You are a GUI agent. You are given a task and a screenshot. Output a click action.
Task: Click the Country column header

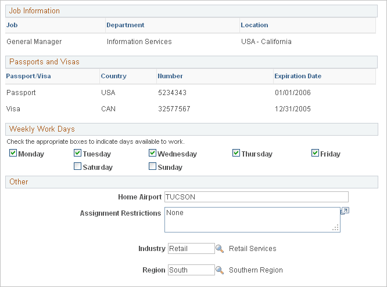113,76
